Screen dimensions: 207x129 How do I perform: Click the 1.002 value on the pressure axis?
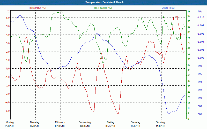pyautogui.click(x=201, y=50)
